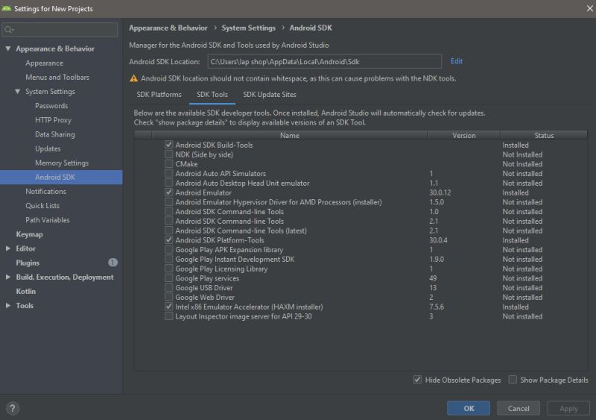
Task: Check the CMake checkbox
Action: (x=169, y=163)
